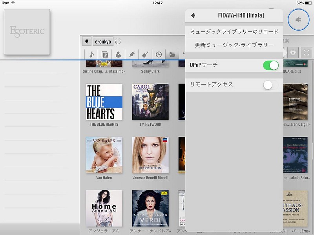The width and height of the screenshot is (314, 235).
Task: Tap the Wi-Fi icon in status bar
Action: click(13, 3)
